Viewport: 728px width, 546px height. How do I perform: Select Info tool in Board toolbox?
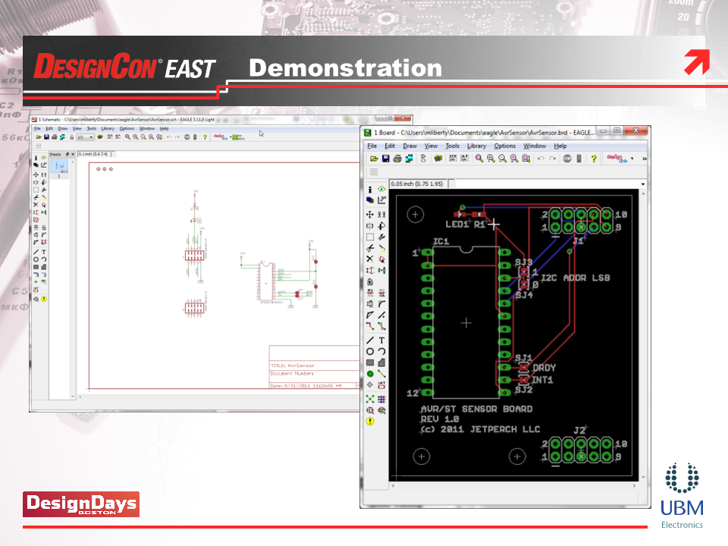[x=369, y=190]
